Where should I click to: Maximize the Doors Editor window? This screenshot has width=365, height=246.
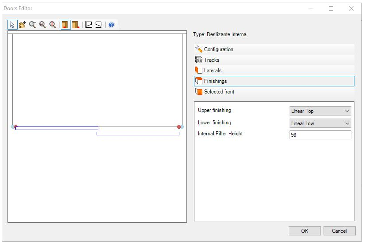[x=331, y=8]
